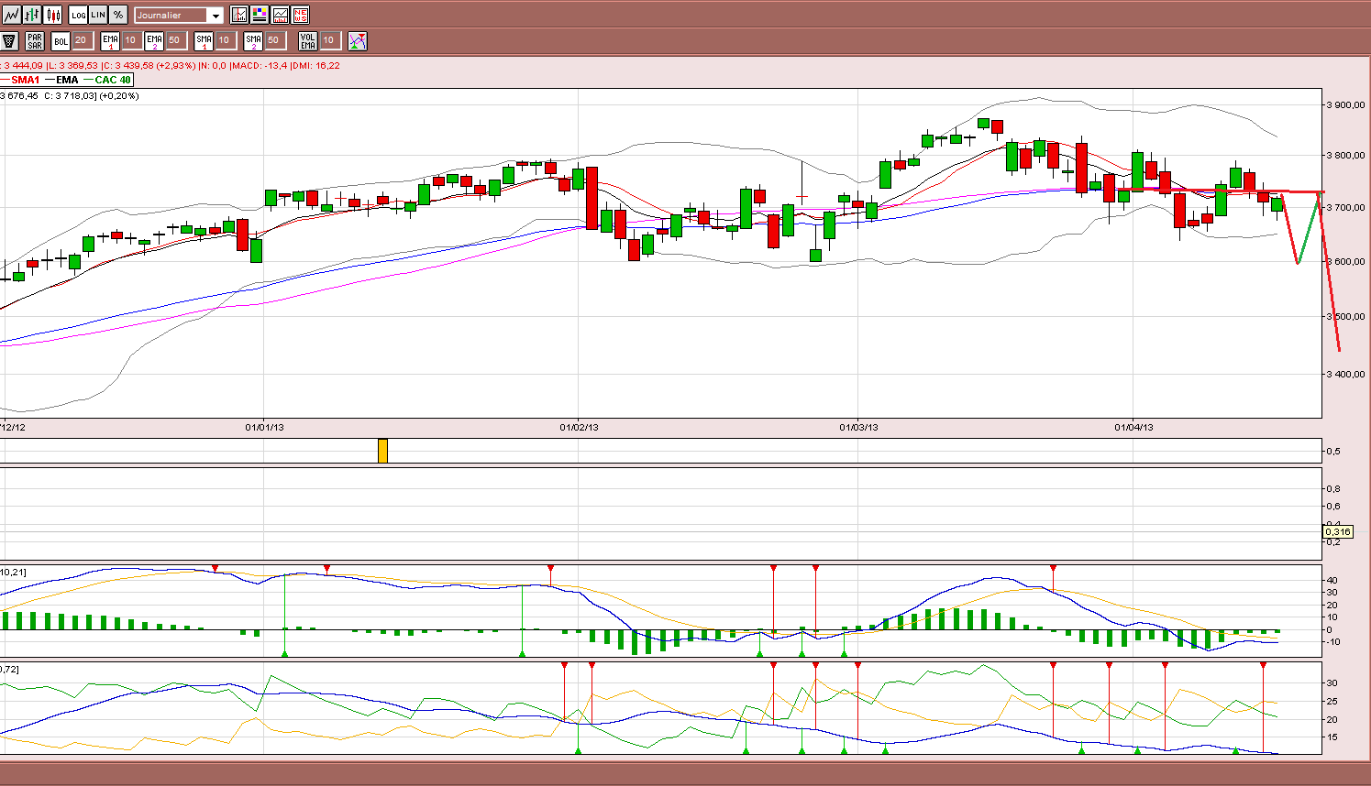Screen dimensions: 1371x786
Task: Toggle the EMA 2 indicator
Action: click(154, 40)
